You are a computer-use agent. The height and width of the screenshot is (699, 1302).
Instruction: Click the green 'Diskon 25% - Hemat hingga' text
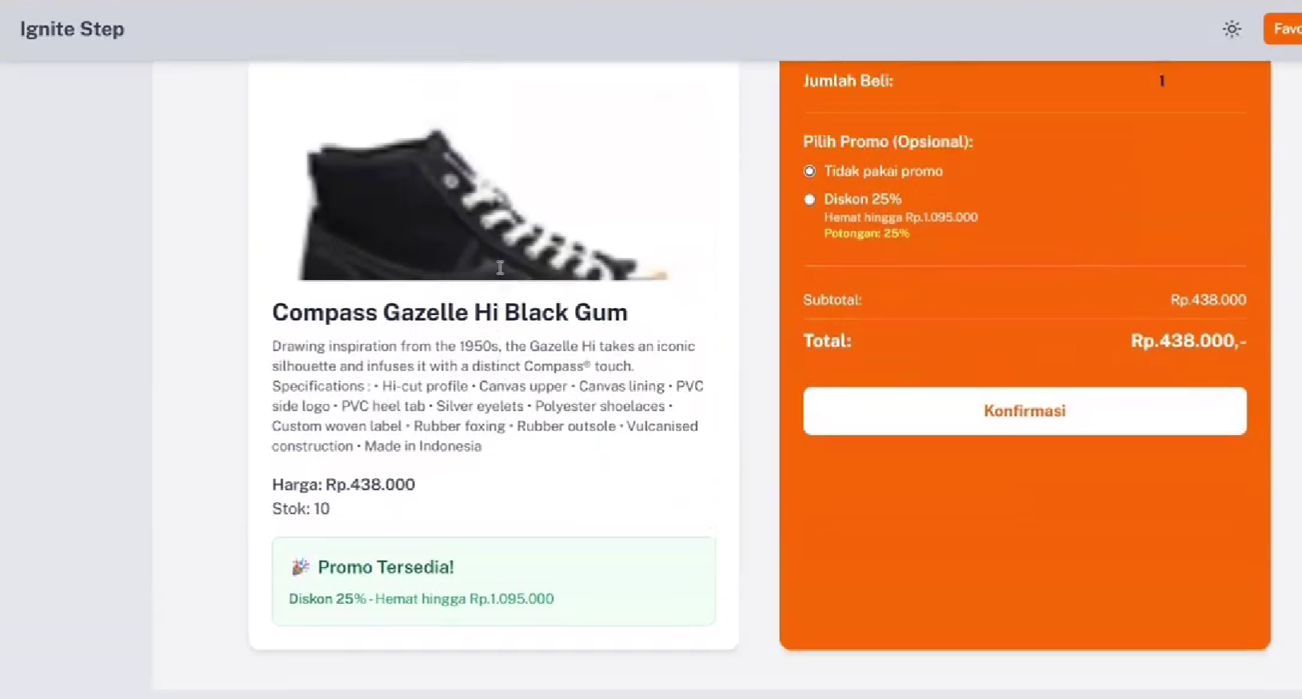[421, 599]
